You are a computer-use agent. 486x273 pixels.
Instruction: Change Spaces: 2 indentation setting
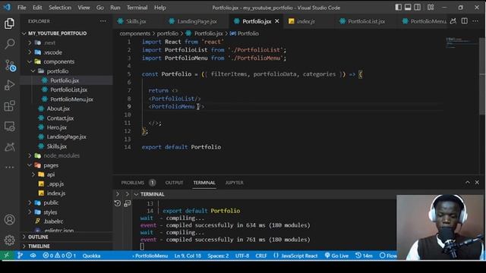218,256
